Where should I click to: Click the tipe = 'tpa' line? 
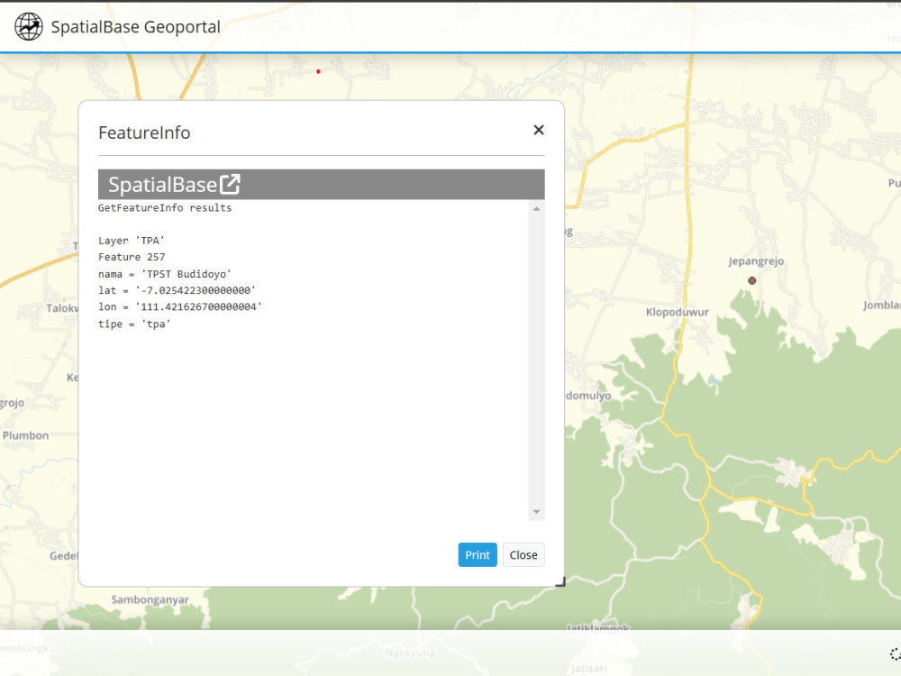tap(134, 324)
